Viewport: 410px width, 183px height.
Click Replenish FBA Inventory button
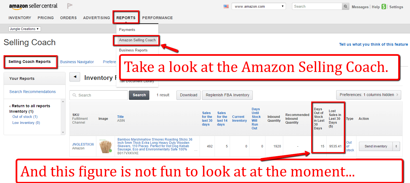coord(228,95)
